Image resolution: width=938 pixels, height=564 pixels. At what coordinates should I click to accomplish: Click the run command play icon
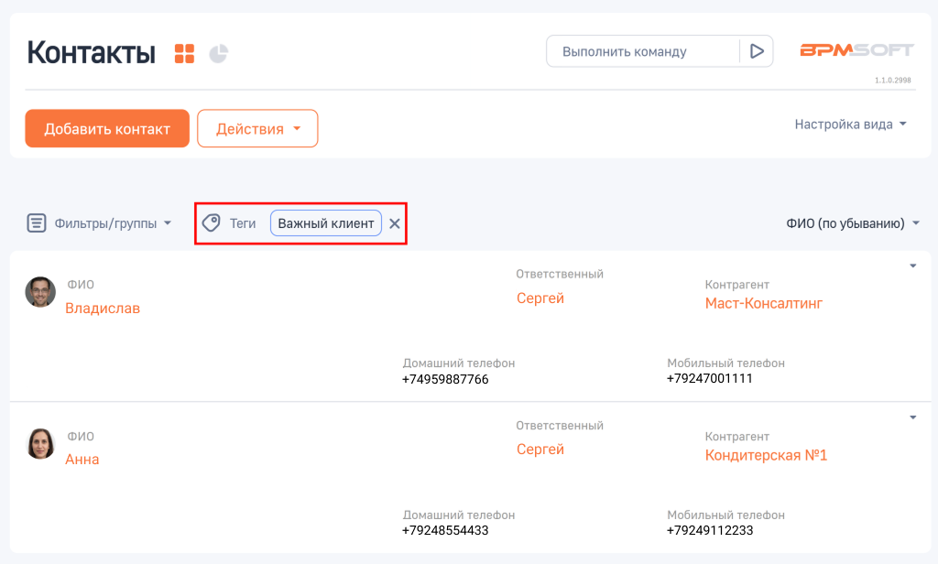(757, 51)
